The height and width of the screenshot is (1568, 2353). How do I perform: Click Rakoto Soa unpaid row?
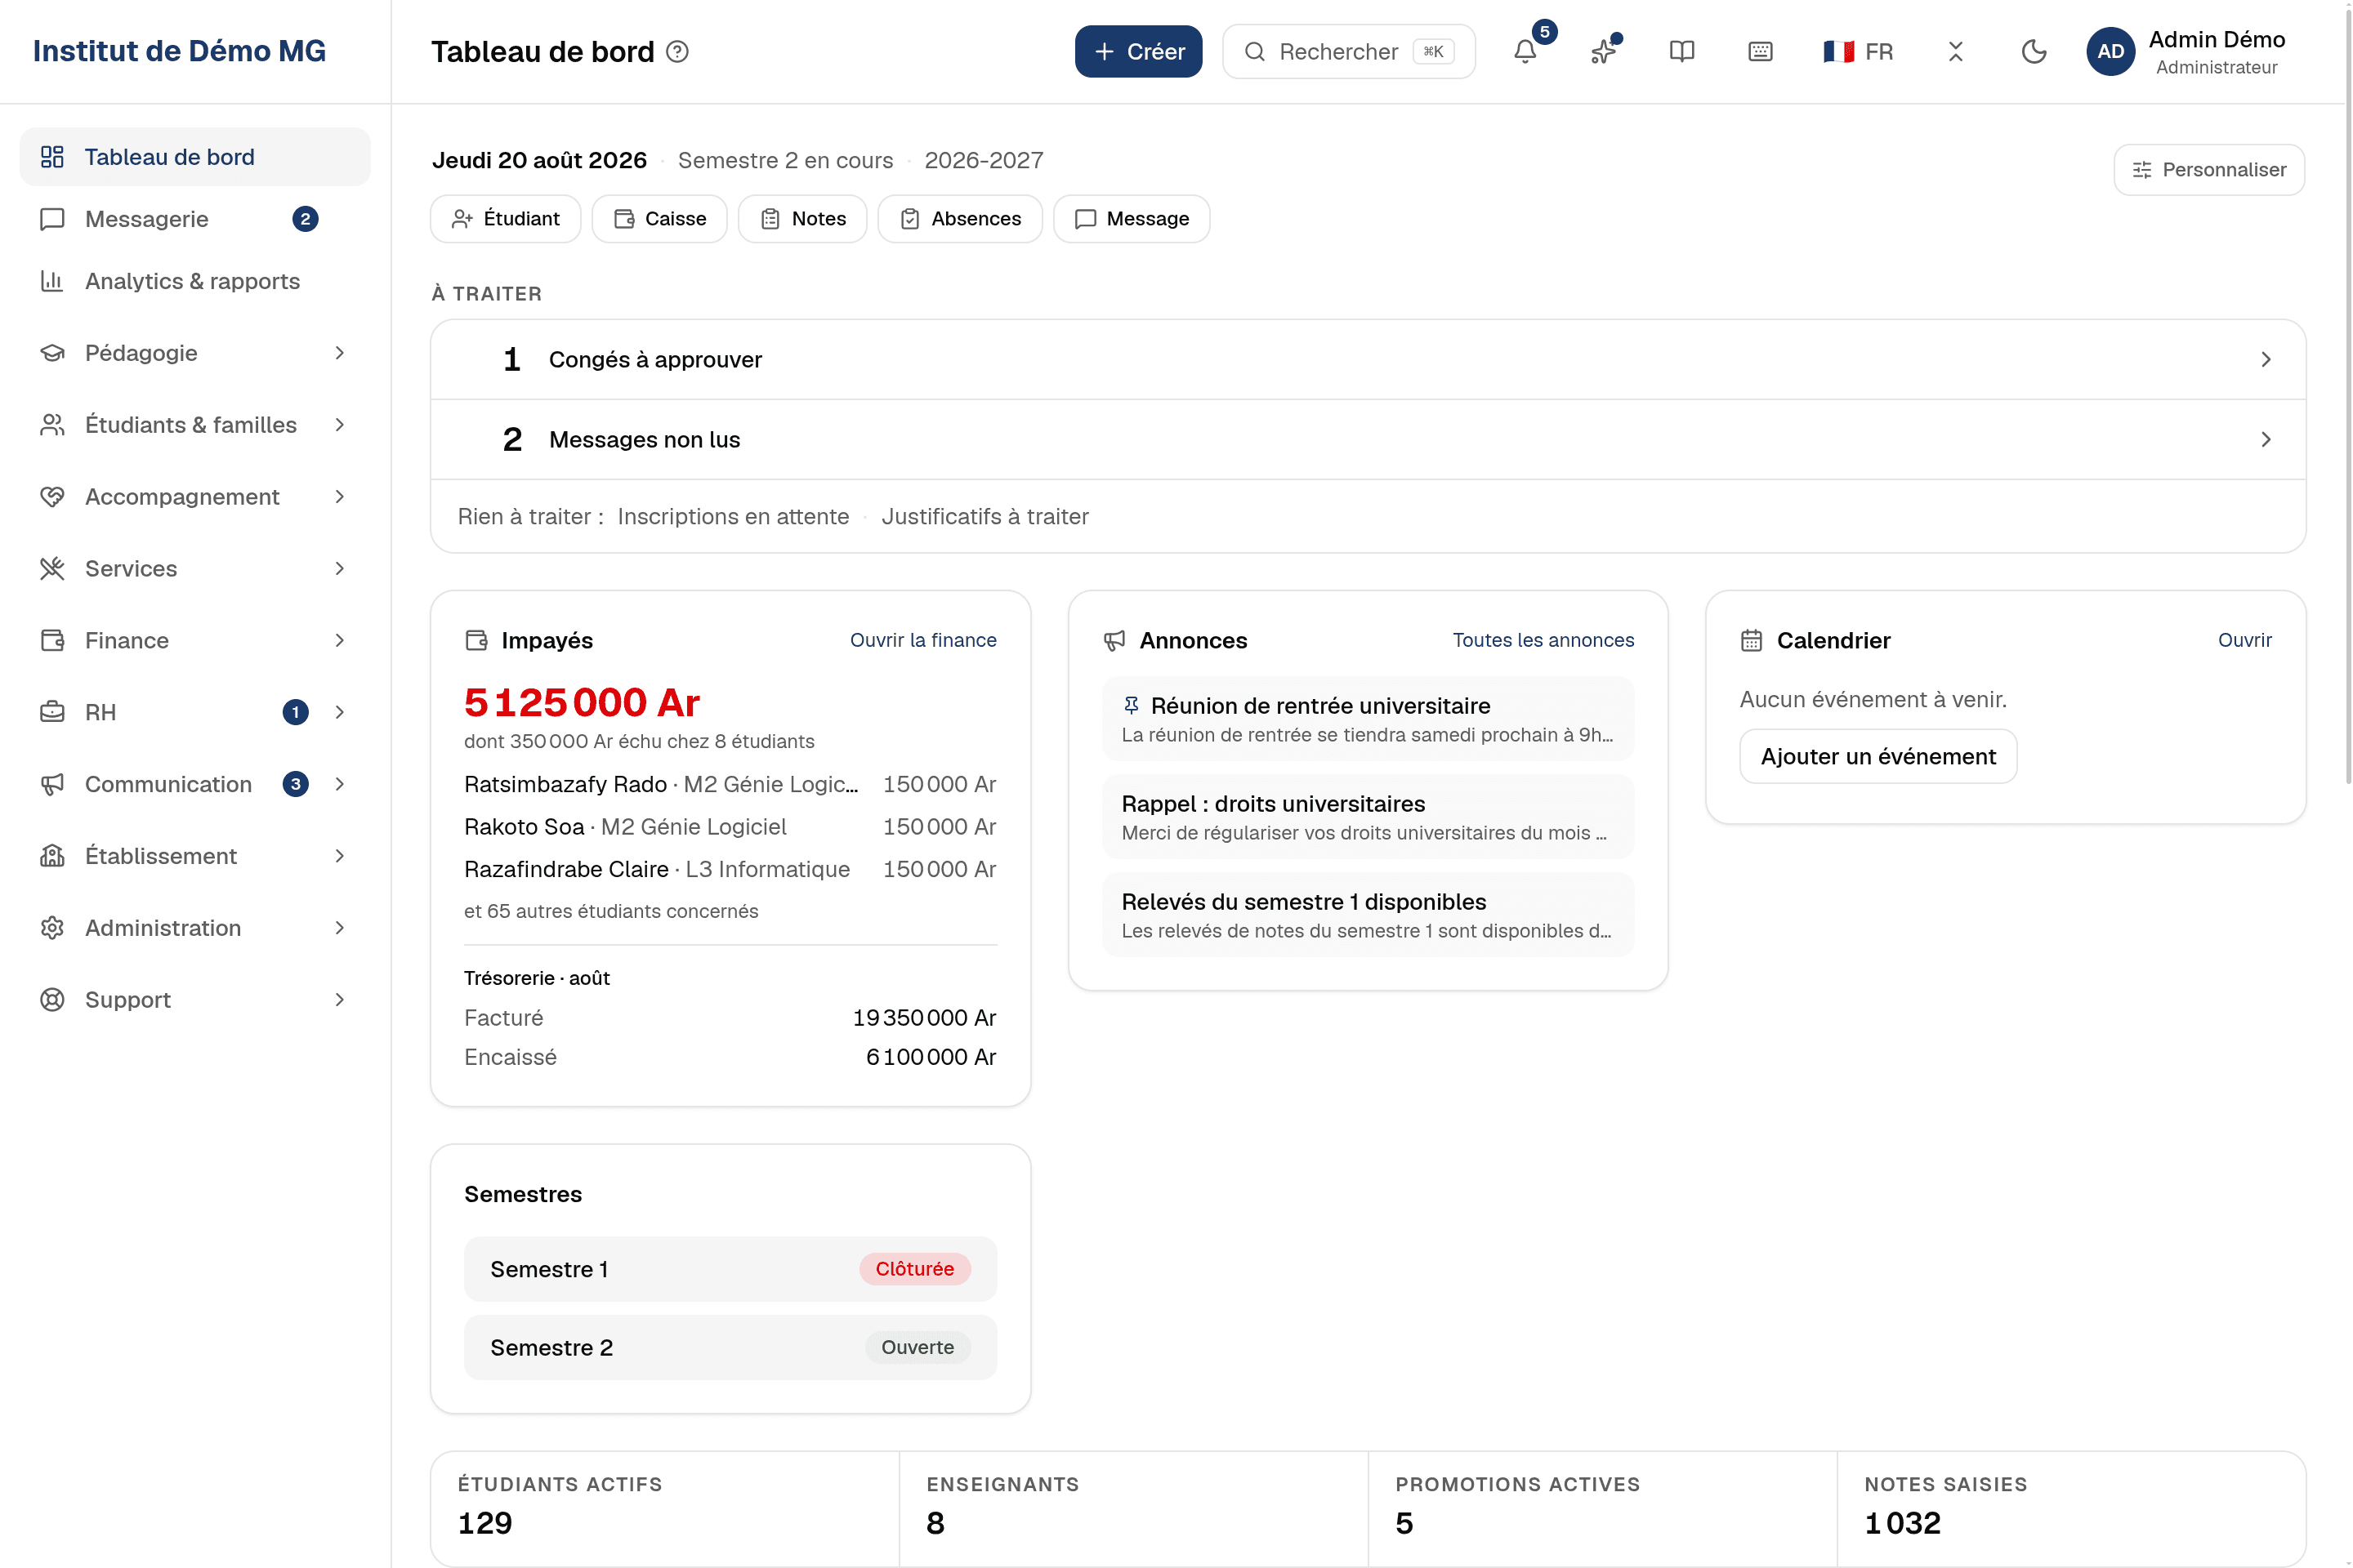730,827
